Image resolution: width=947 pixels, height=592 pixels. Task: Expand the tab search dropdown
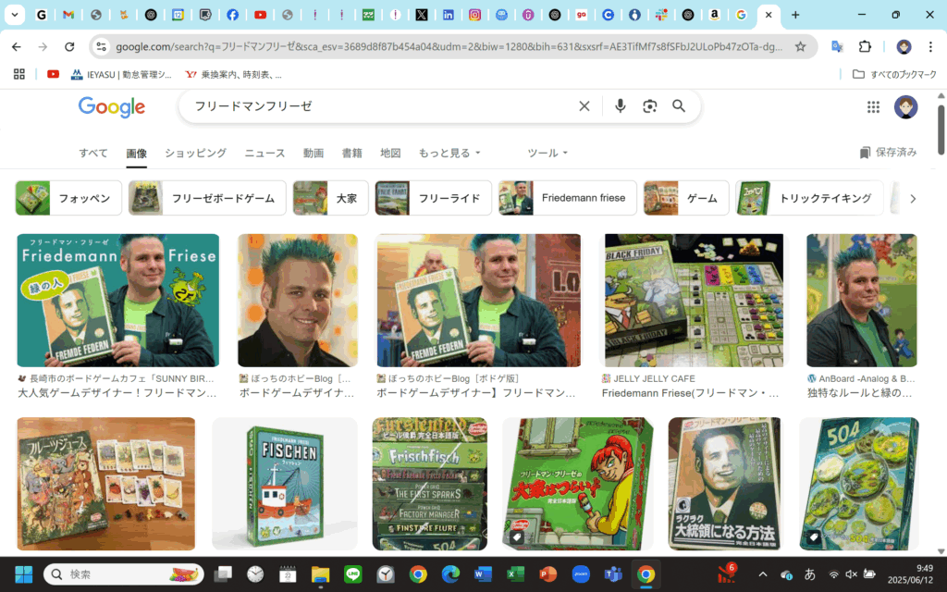(15, 15)
